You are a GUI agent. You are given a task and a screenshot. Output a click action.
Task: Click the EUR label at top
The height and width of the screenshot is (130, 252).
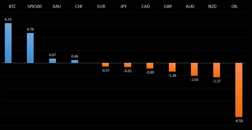pyautogui.click(x=101, y=6)
